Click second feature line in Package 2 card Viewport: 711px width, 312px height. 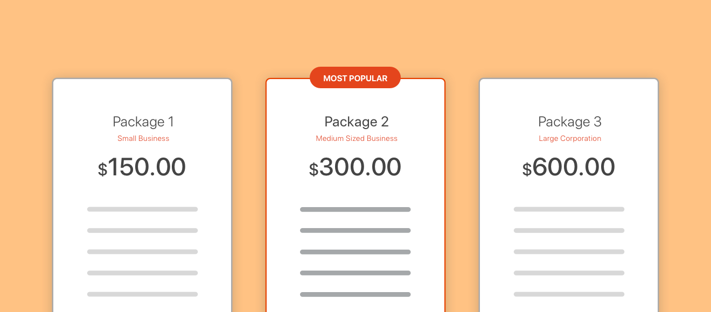tap(356, 230)
